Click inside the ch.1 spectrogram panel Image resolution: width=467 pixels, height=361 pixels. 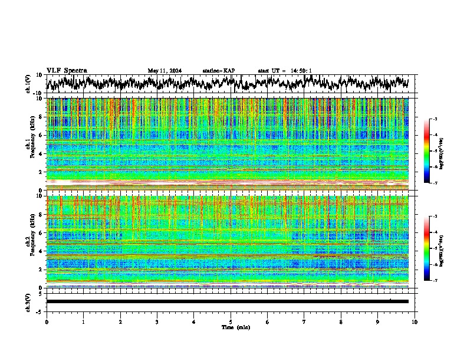tap(227, 144)
